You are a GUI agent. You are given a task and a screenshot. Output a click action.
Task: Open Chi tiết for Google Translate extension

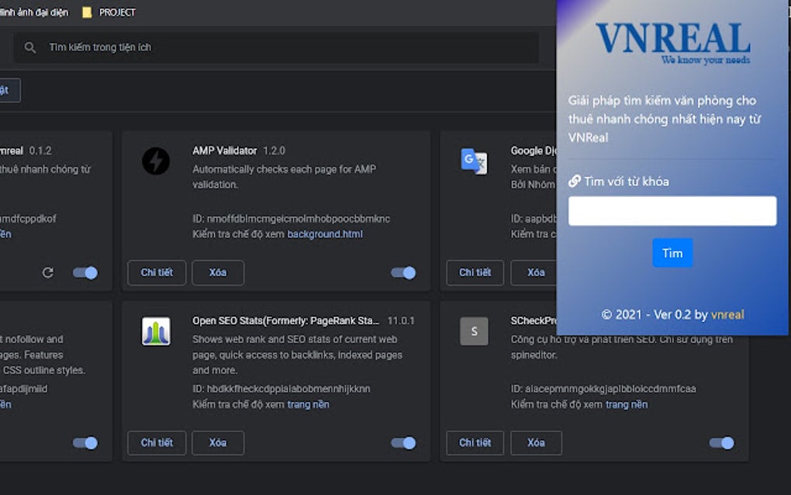[x=475, y=272]
